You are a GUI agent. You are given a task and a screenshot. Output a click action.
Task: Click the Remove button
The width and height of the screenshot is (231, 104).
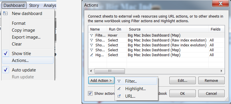(211, 80)
